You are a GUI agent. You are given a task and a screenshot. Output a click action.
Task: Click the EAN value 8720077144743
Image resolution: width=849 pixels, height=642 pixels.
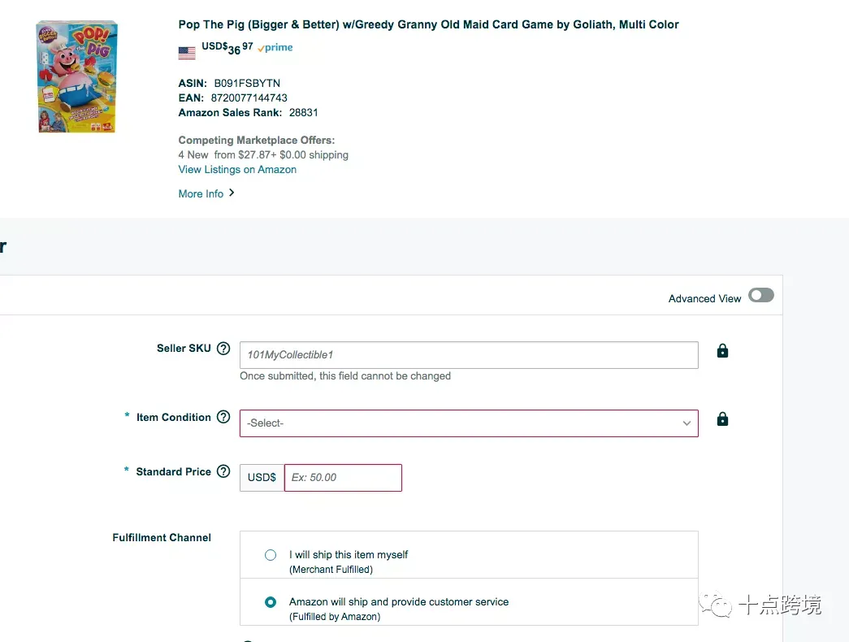coord(249,98)
